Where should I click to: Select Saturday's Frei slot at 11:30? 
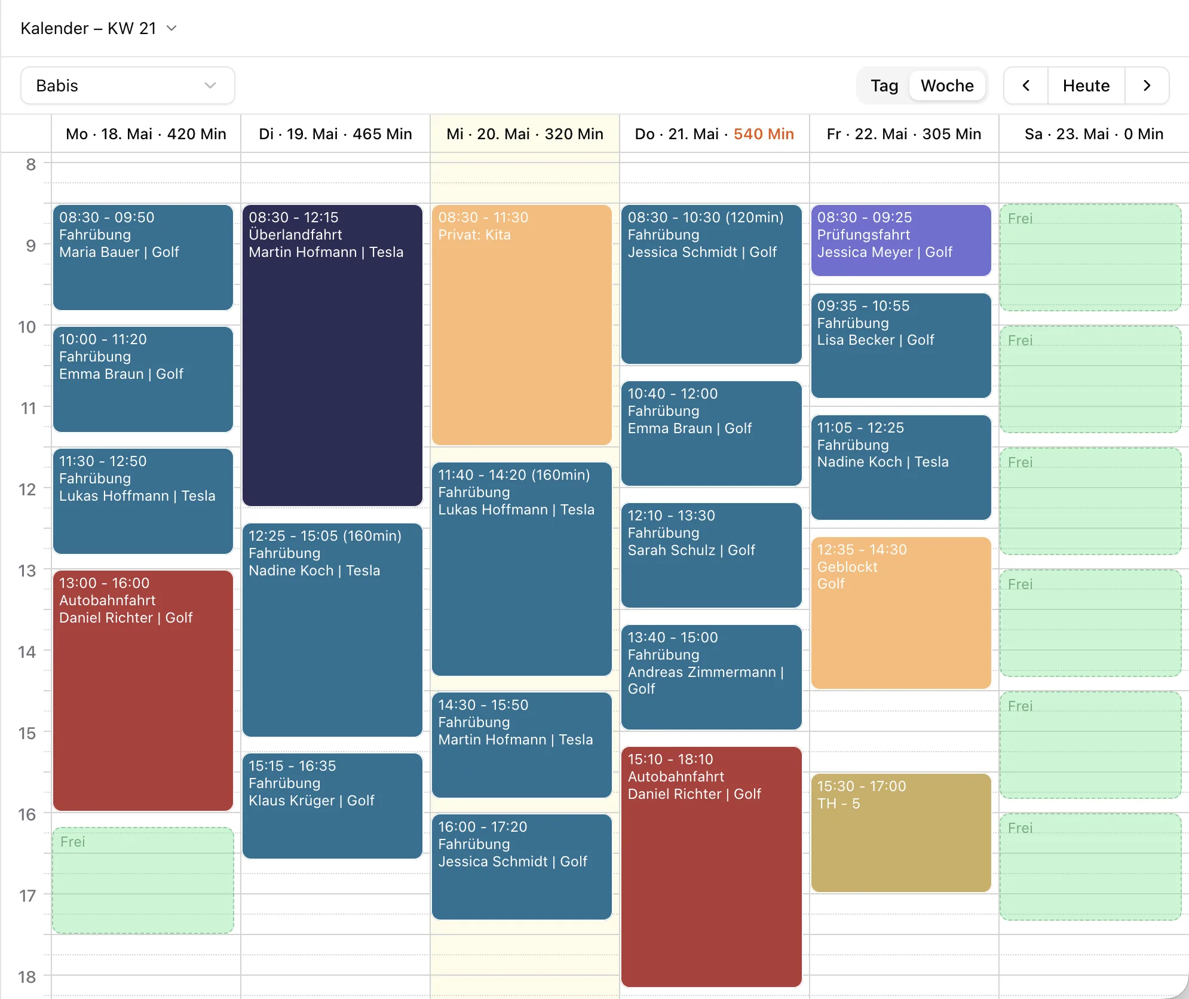click(1090, 501)
